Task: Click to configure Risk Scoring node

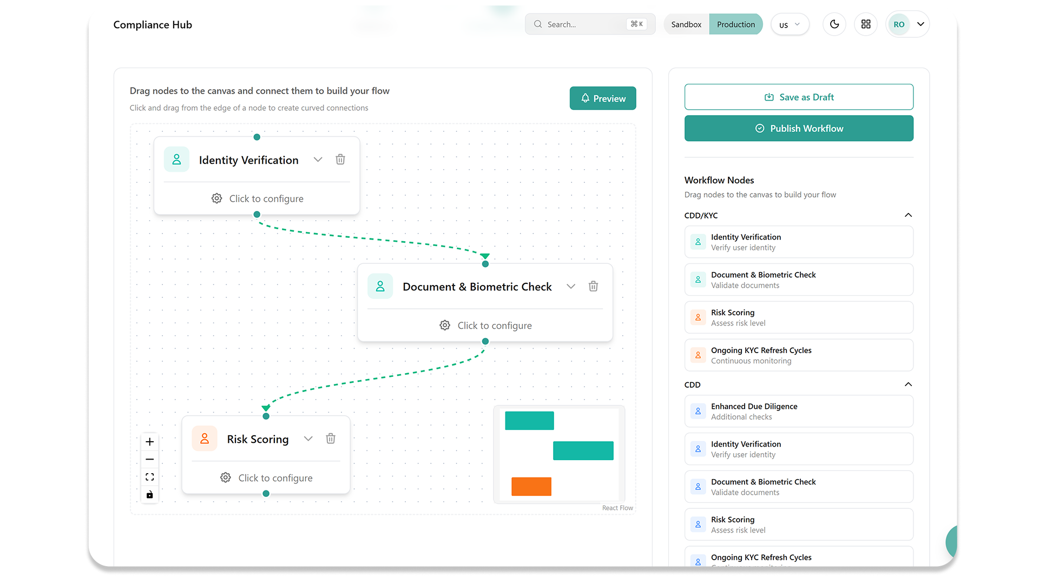Action: coord(266,477)
